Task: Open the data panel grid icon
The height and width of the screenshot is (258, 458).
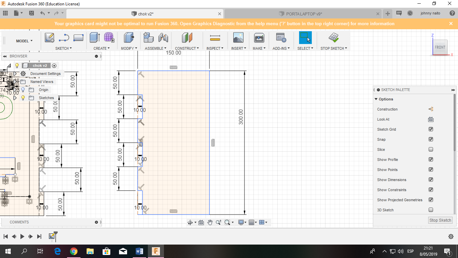Action: point(5,13)
